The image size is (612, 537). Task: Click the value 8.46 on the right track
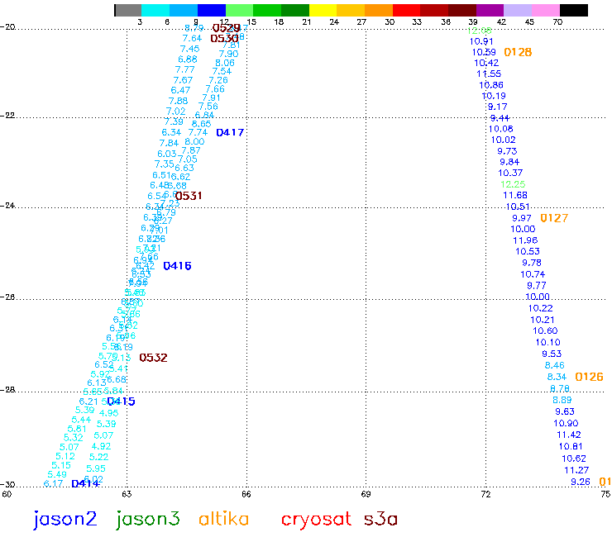tap(555, 365)
